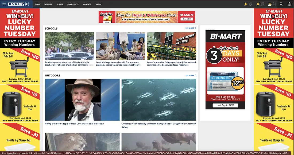Click right ZGrills Wood Pellet Grill offer
294x155 pixels.
point(274,66)
